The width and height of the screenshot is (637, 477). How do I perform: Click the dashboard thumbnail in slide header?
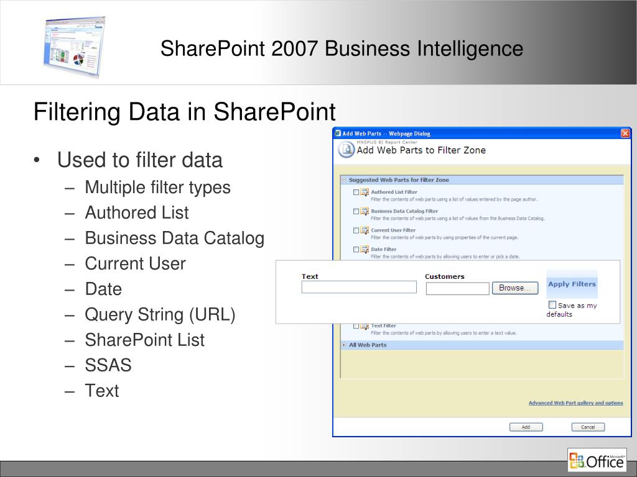tap(75, 47)
